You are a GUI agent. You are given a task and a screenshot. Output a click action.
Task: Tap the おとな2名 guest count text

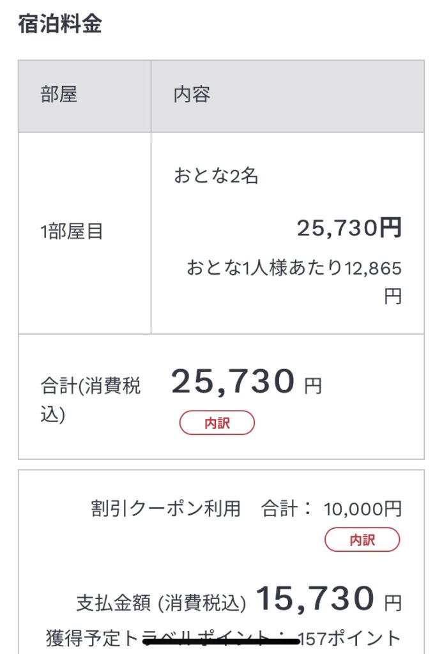point(216,176)
